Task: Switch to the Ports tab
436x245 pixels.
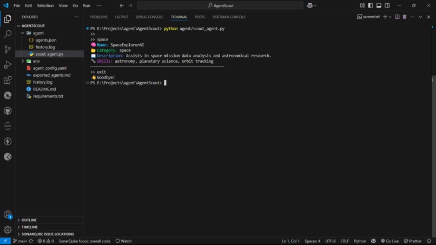Action: (200, 17)
